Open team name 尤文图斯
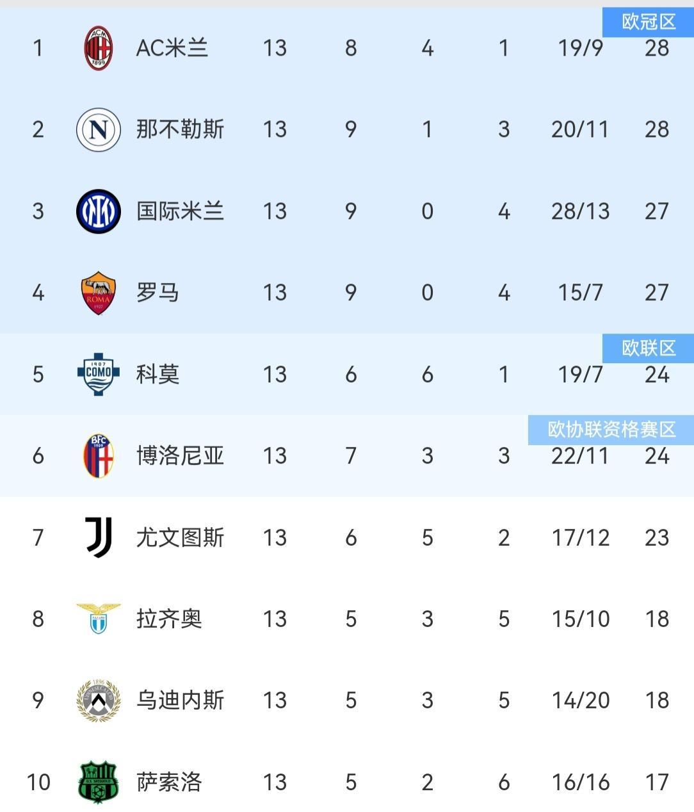 [180, 537]
